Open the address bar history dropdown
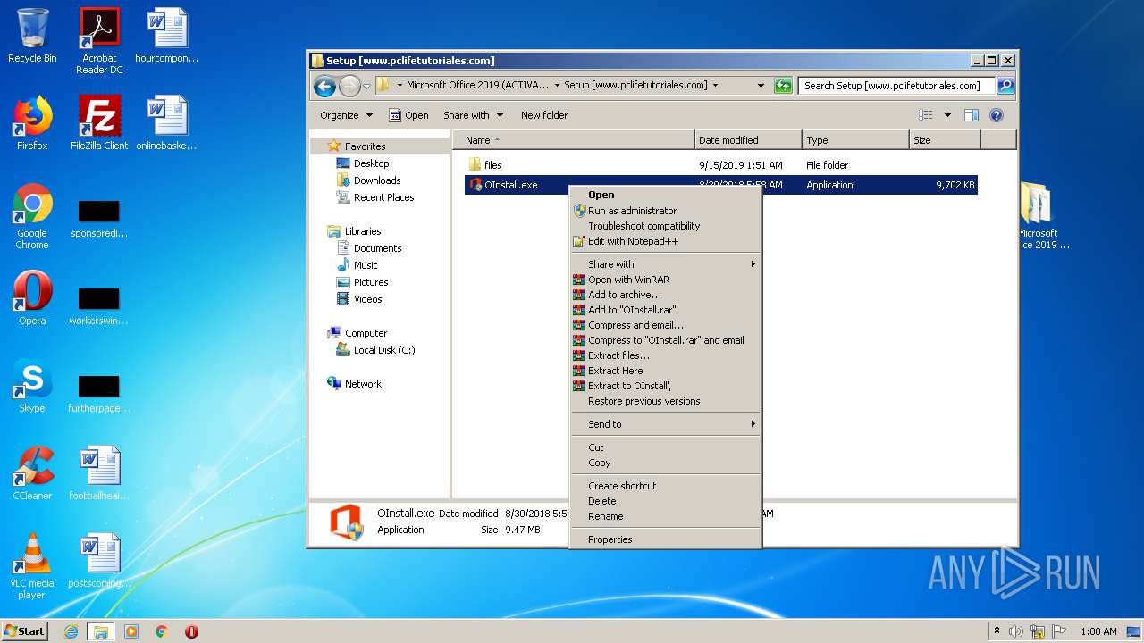This screenshot has width=1144, height=643. pyautogui.click(x=761, y=86)
